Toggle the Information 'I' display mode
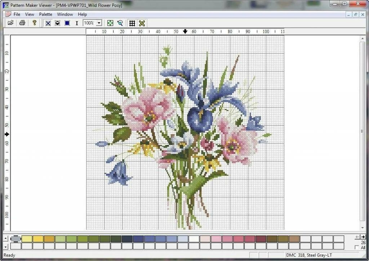 77,23
